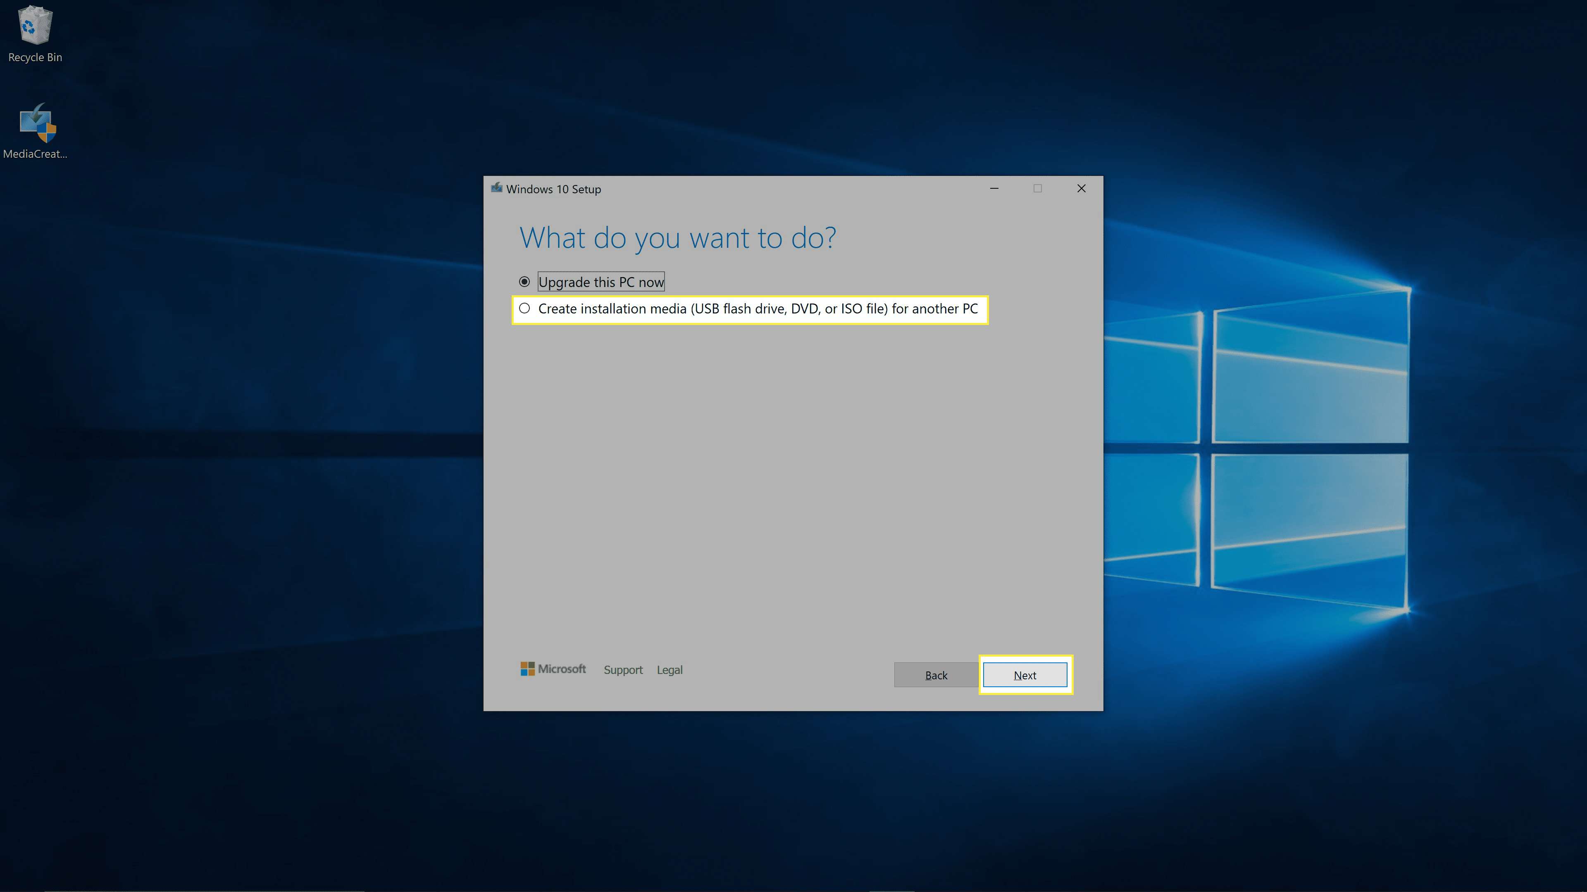Click the Windows 10 Setup title bar icon
This screenshot has height=892, width=1587.
pos(496,188)
